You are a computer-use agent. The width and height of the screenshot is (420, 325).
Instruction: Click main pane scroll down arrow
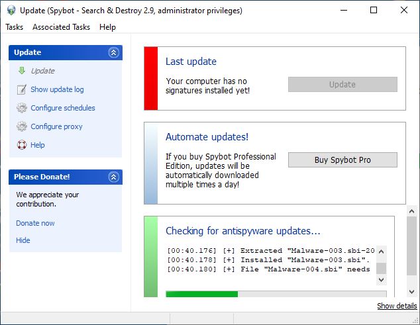click(x=411, y=291)
